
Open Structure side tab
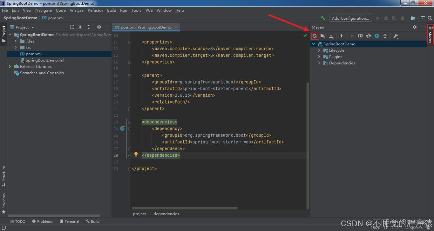[3, 176]
